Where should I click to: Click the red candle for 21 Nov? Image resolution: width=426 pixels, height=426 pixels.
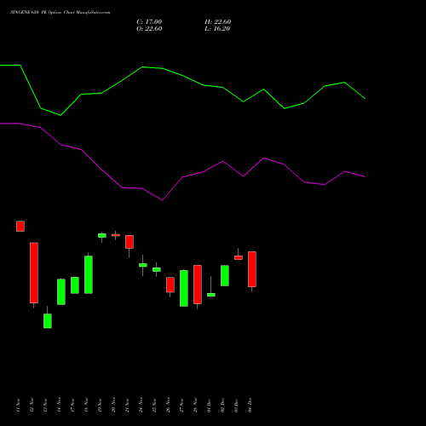click(130, 242)
